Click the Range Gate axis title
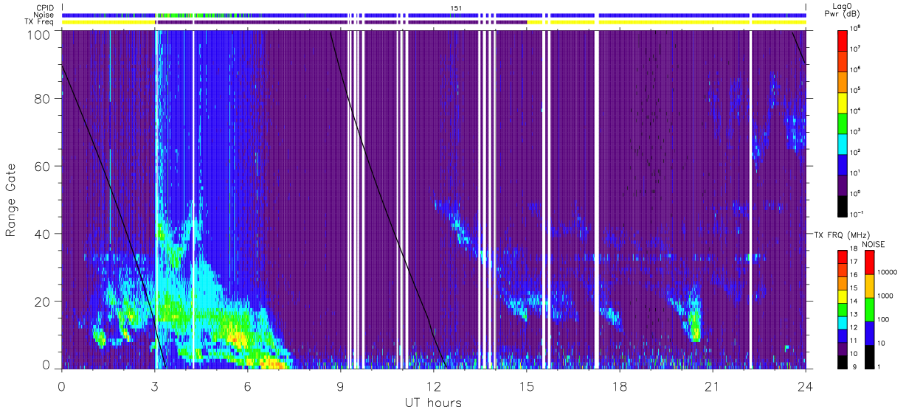Screen dimensions: 906x418 coord(12,201)
